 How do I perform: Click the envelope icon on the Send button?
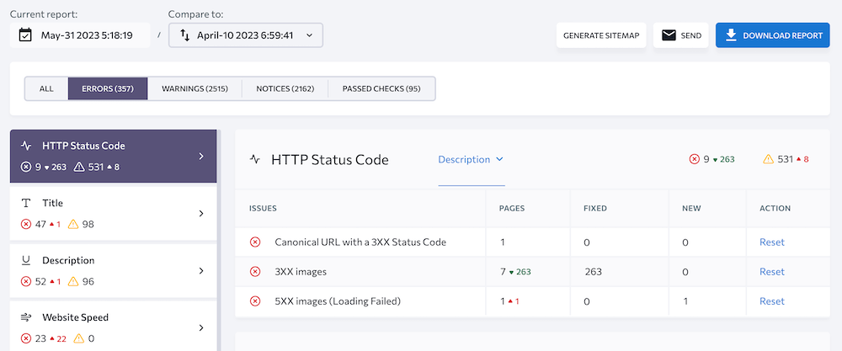click(x=669, y=35)
